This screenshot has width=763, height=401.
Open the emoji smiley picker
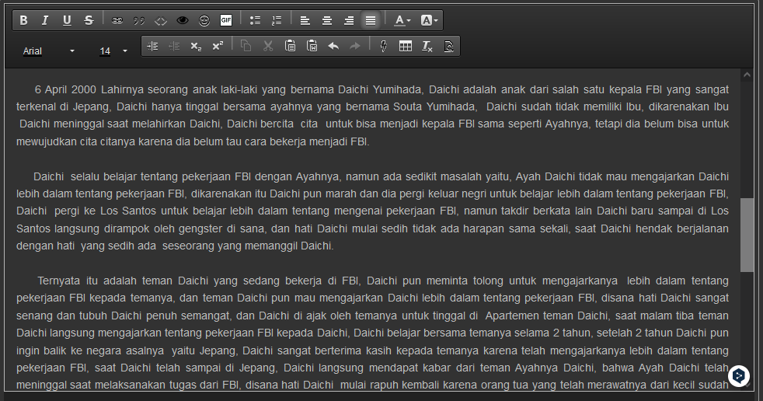[x=204, y=20]
